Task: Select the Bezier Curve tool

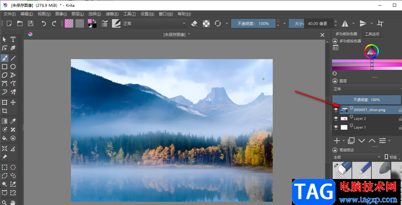Action: (5, 83)
